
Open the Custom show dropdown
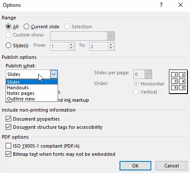coord(110,36)
